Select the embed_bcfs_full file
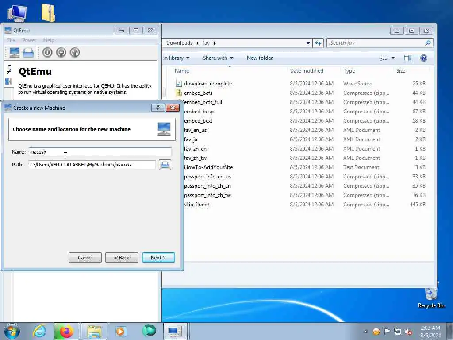The height and width of the screenshot is (340, 453). pyautogui.click(x=203, y=102)
